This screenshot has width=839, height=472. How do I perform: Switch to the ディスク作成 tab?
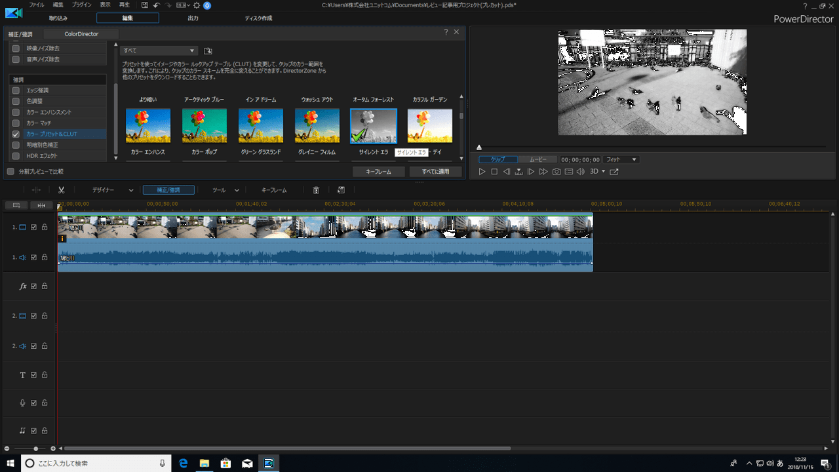[x=258, y=18]
